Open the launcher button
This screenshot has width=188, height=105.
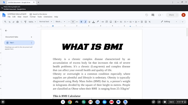coord(3,102)
